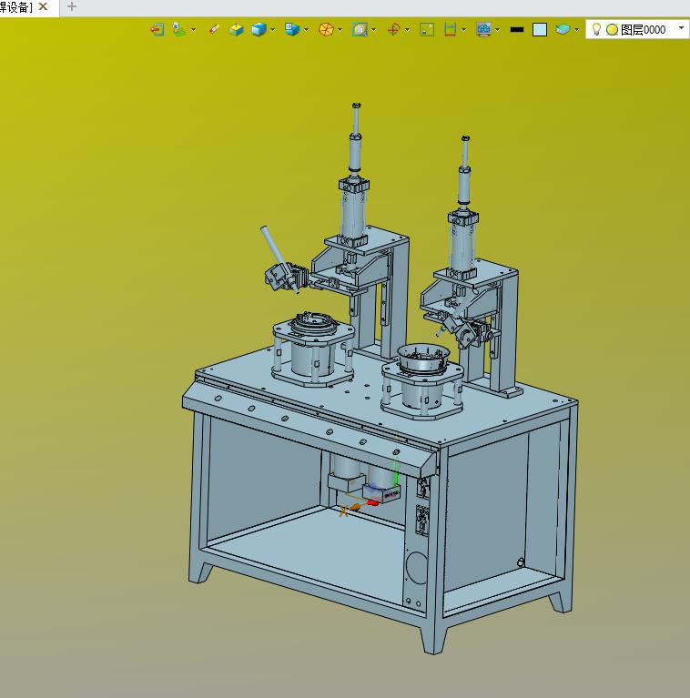Screen dimensions: 690x698
Task: Toggle the light bulb layer visibility
Action: point(596,29)
